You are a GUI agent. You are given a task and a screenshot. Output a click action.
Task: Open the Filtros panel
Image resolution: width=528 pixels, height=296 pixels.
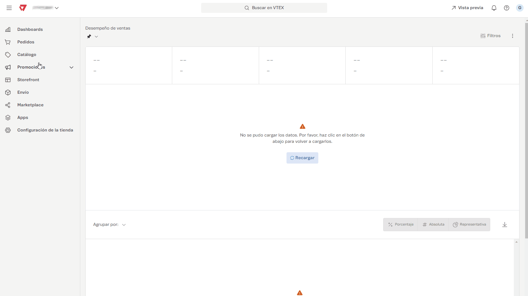[490, 36]
